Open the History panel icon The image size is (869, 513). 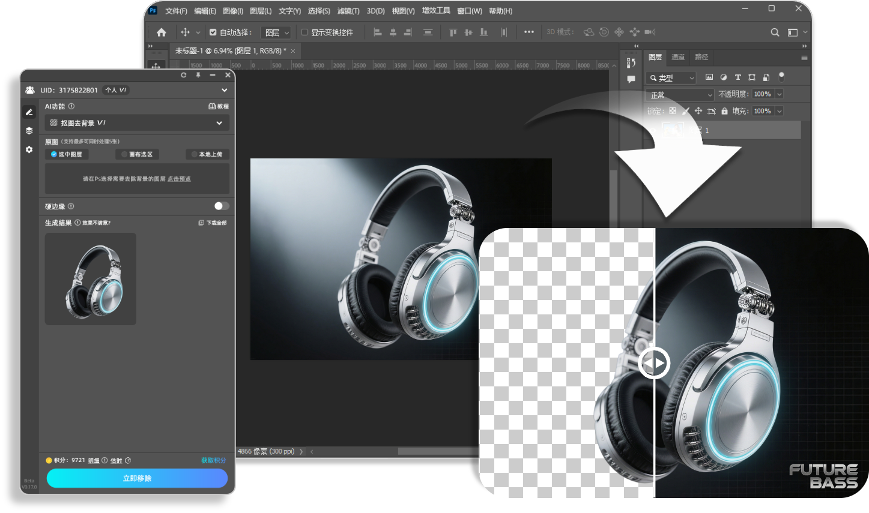click(x=631, y=62)
